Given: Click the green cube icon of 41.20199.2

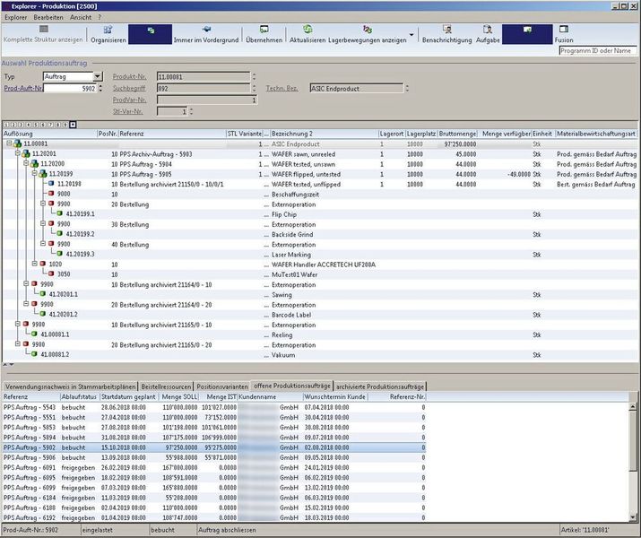Looking at the screenshot, I should coord(60,234).
